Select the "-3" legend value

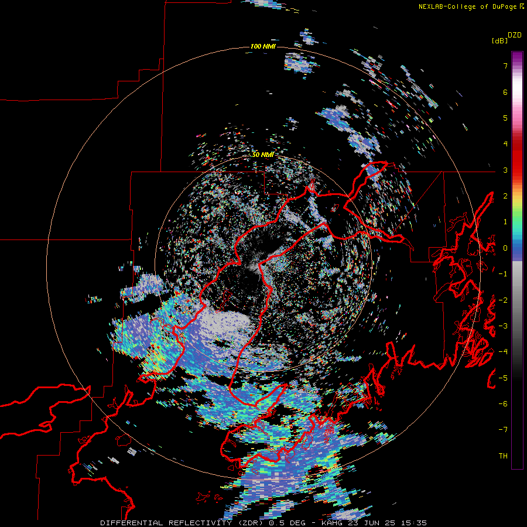click(x=503, y=326)
